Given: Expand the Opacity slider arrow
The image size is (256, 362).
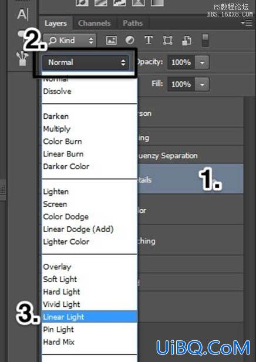Looking at the screenshot, I should click(202, 62).
